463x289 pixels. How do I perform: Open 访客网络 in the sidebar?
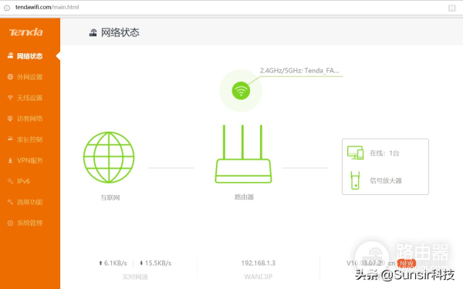click(x=29, y=119)
